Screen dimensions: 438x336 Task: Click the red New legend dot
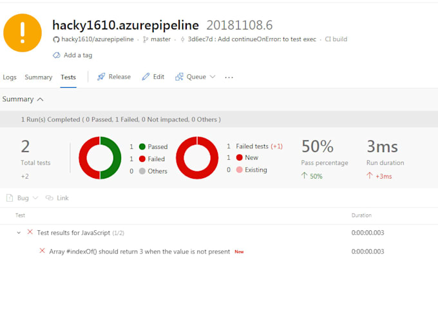click(240, 157)
